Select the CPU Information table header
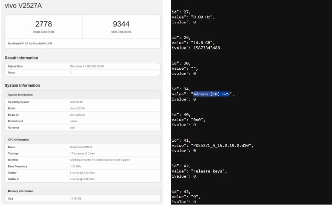The width and height of the screenshot is (332, 205). [x=19, y=140]
